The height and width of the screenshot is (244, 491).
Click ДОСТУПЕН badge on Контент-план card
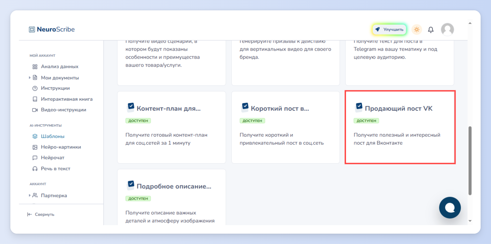click(138, 121)
